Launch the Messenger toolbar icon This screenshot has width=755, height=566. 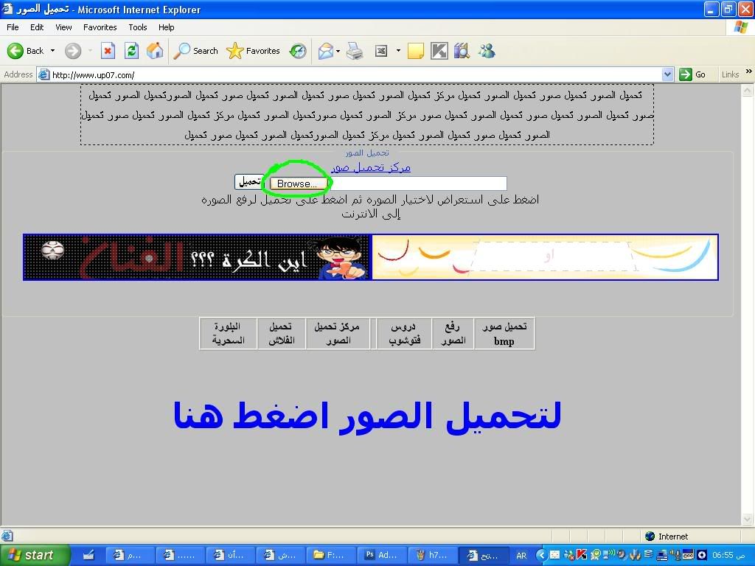(486, 51)
